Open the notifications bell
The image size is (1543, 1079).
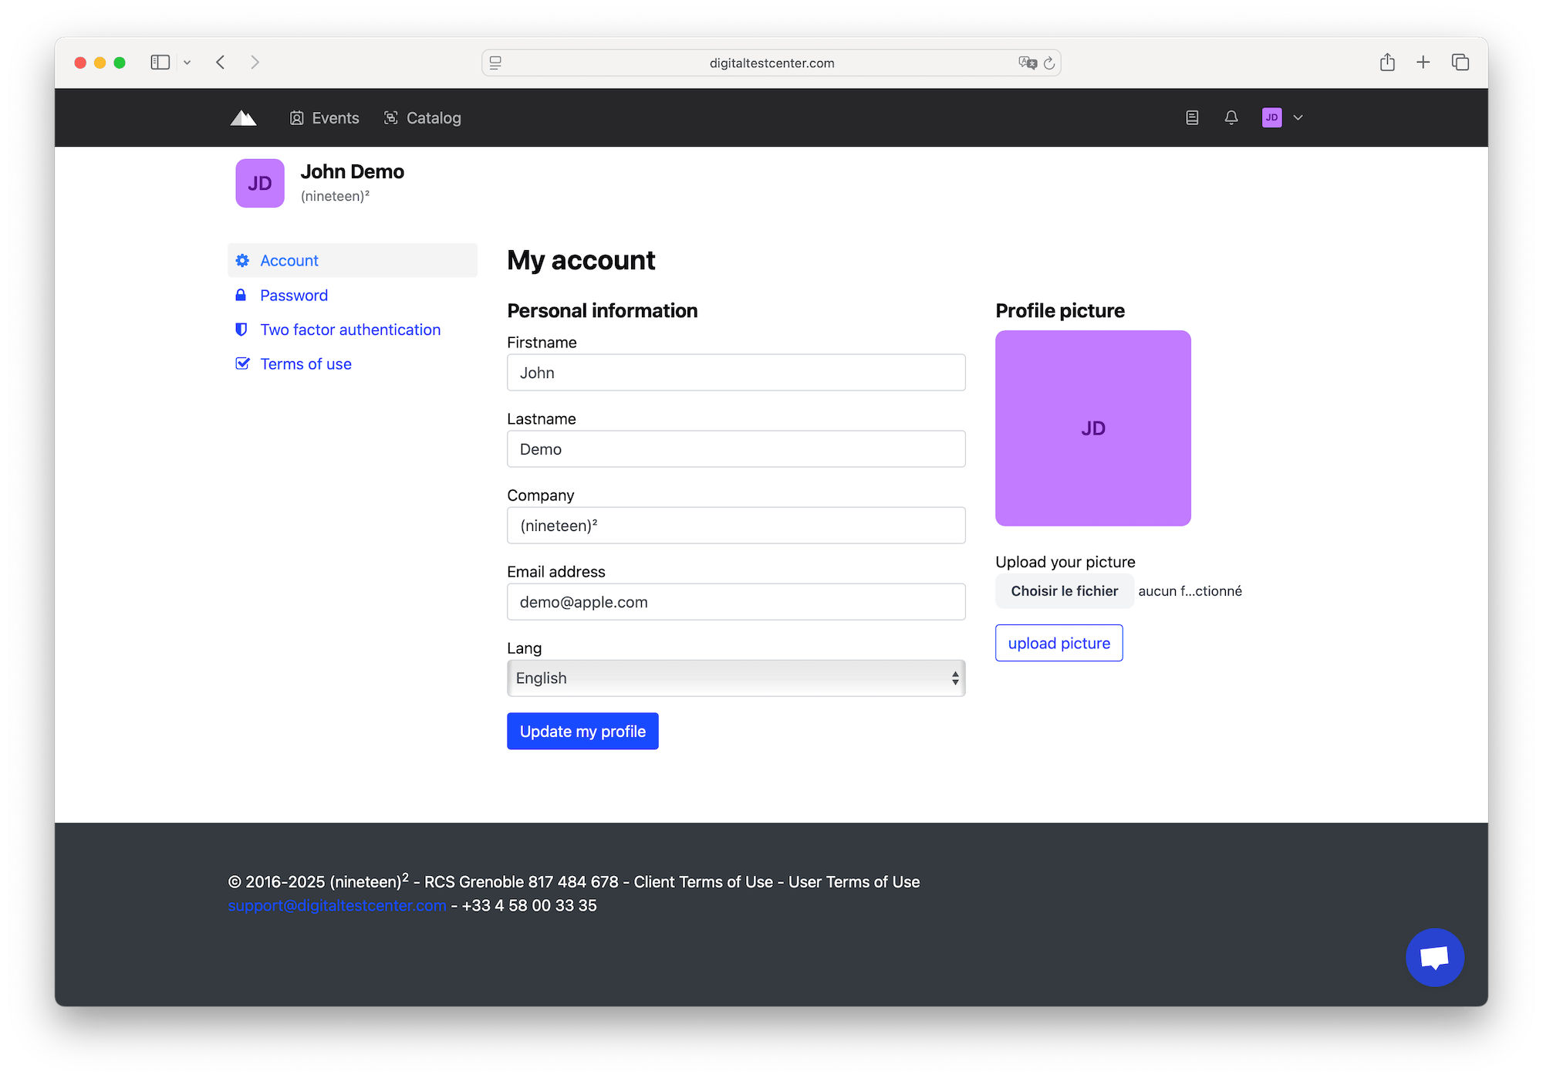point(1231,118)
